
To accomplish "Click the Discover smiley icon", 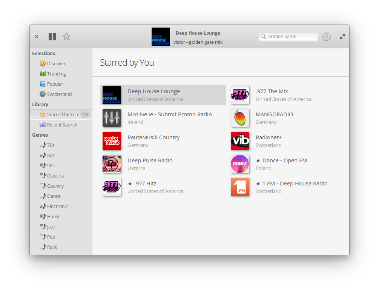I will [43, 63].
